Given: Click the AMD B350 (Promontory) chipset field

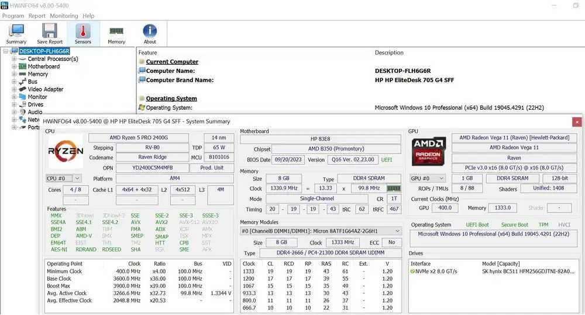Looking at the screenshot, I should click(x=336, y=149).
